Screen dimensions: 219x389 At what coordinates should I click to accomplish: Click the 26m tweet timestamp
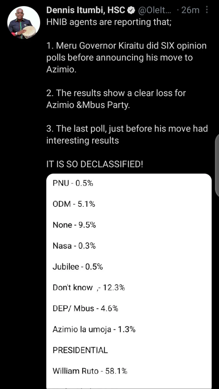coord(190,10)
